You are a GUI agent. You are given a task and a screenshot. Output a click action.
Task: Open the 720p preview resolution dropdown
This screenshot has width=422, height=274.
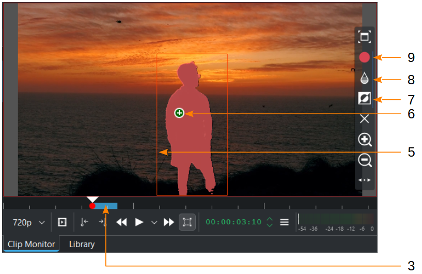pos(28,222)
